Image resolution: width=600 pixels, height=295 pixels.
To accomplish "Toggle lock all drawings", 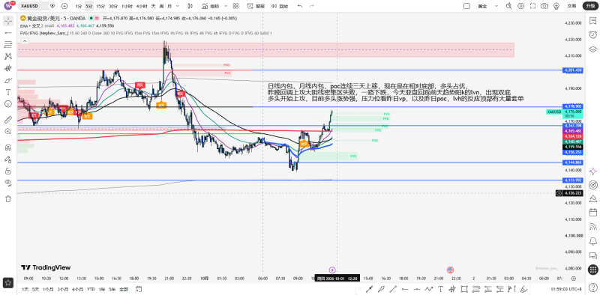I will pos(8,171).
